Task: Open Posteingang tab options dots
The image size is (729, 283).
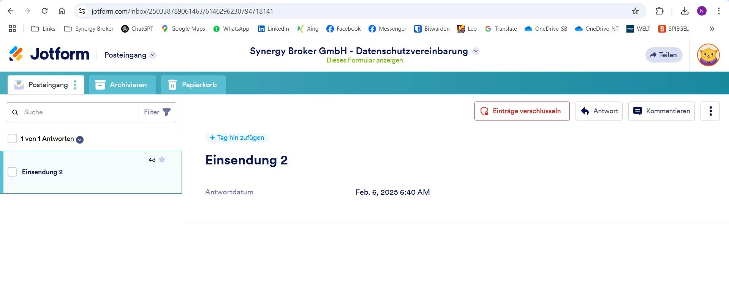Action: 75,85
